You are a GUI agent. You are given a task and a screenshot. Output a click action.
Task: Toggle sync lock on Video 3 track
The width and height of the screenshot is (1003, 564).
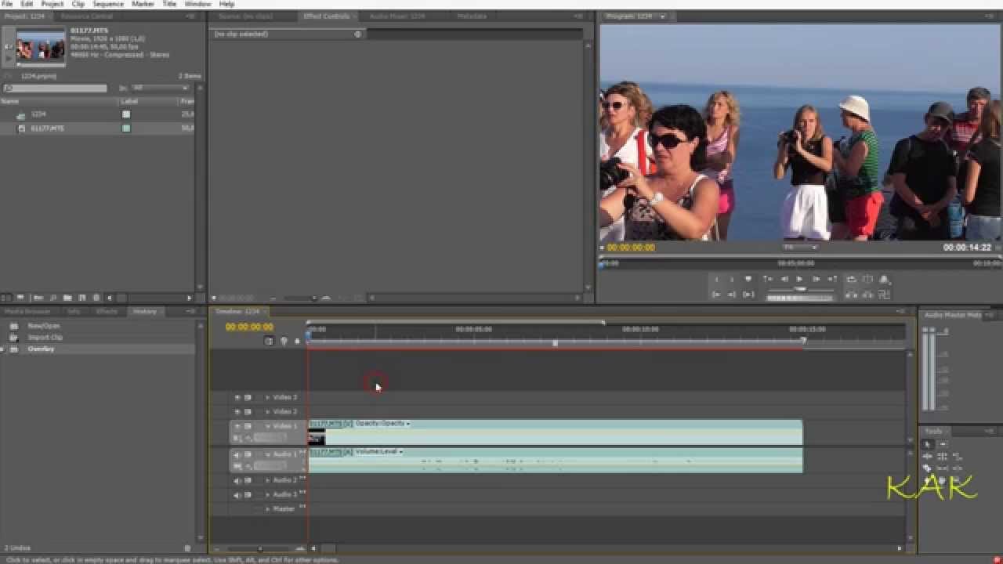pyautogui.click(x=248, y=397)
